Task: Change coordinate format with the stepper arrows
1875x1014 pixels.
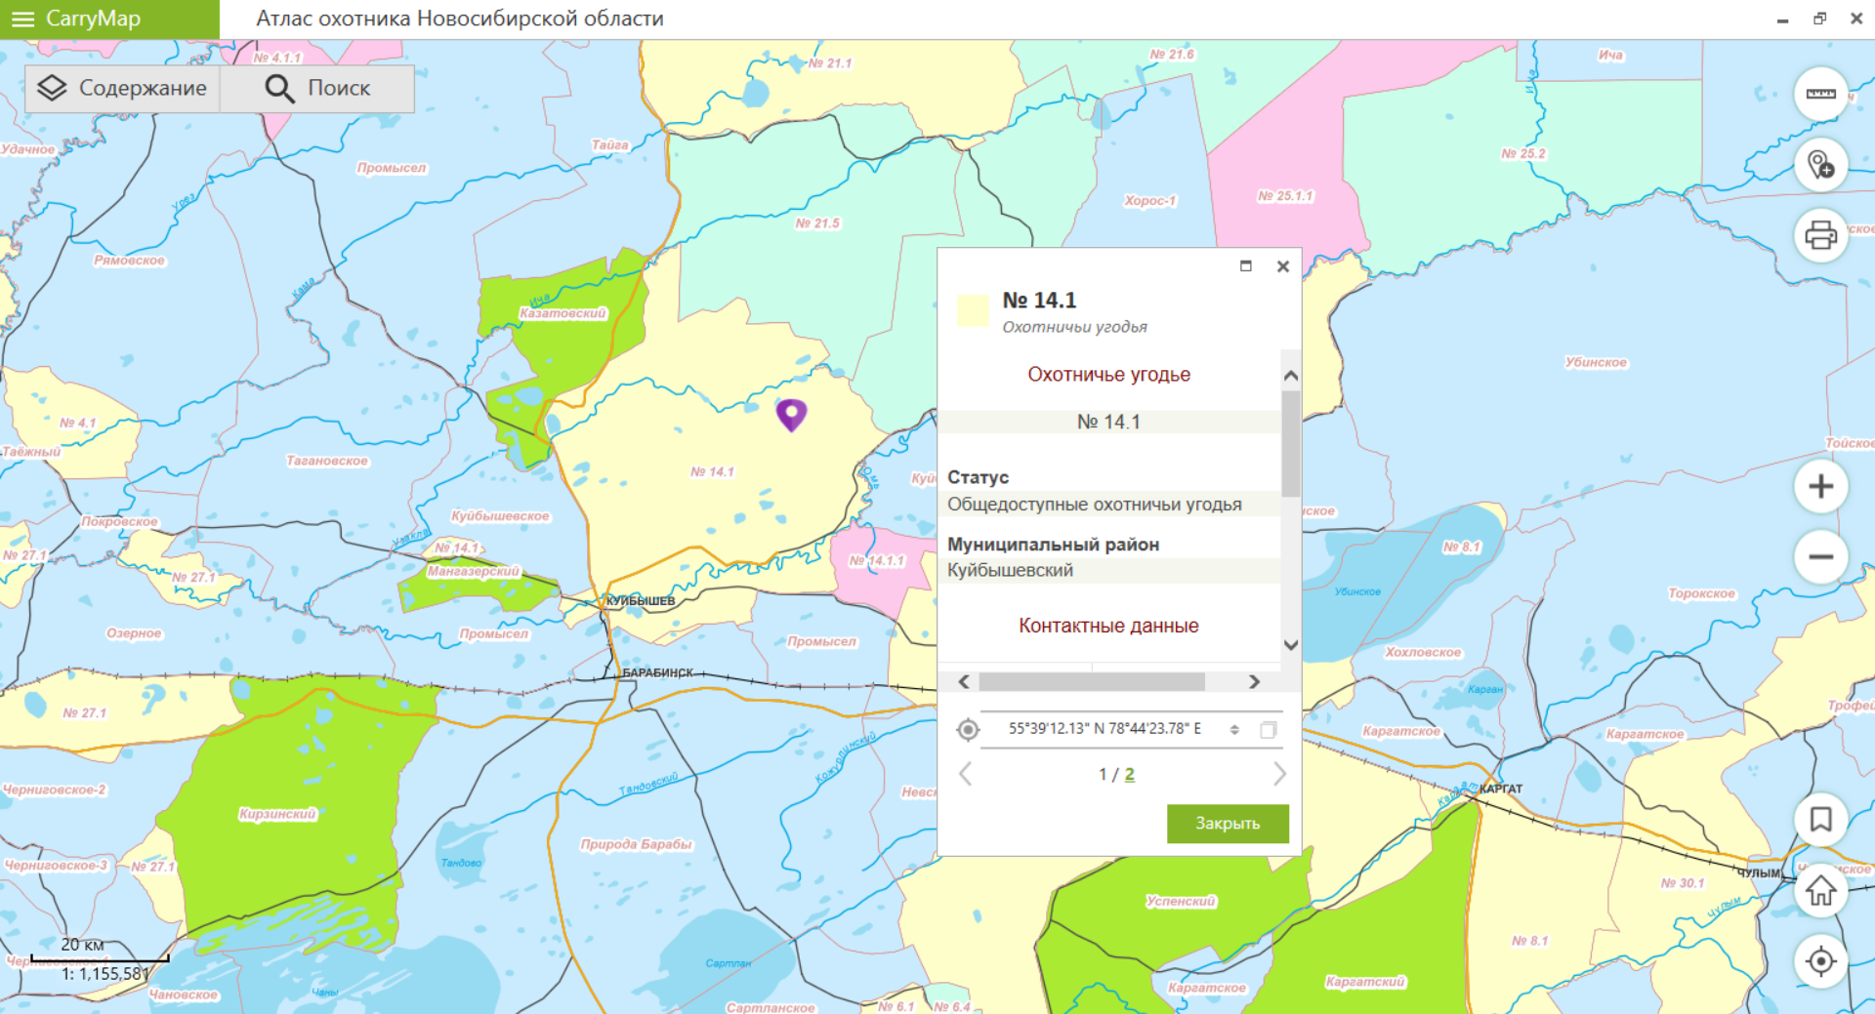Action: coord(1234,730)
